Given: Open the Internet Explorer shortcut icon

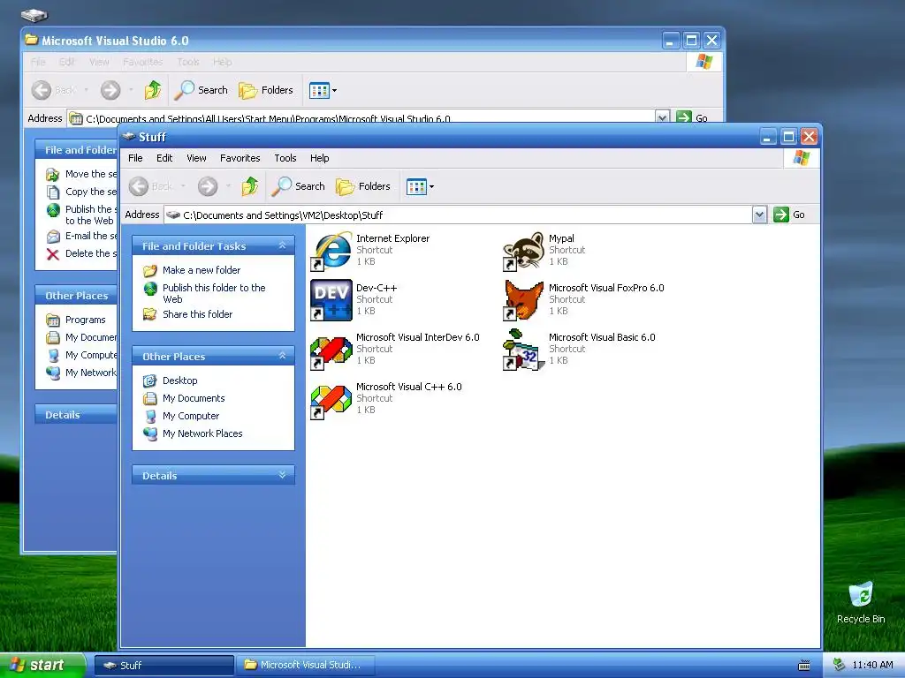Looking at the screenshot, I should coord(331,252).
